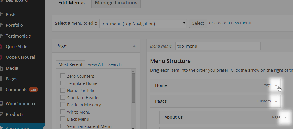Open Comments with 255 badge
Screen dimensions: 293x129
click(22, 90)
